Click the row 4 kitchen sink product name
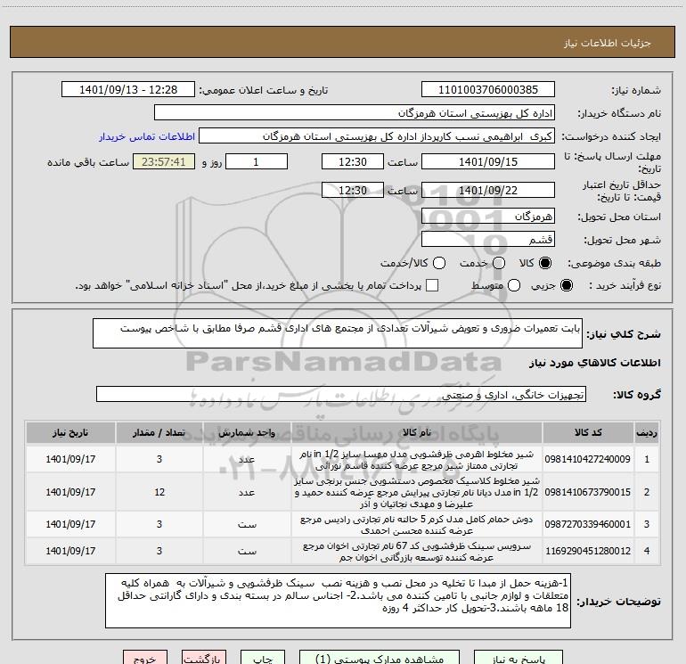This screenshot has width=686, height=664. click(x=417, y=552)
